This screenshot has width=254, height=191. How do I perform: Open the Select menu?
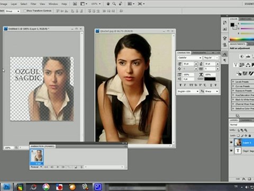24,4
